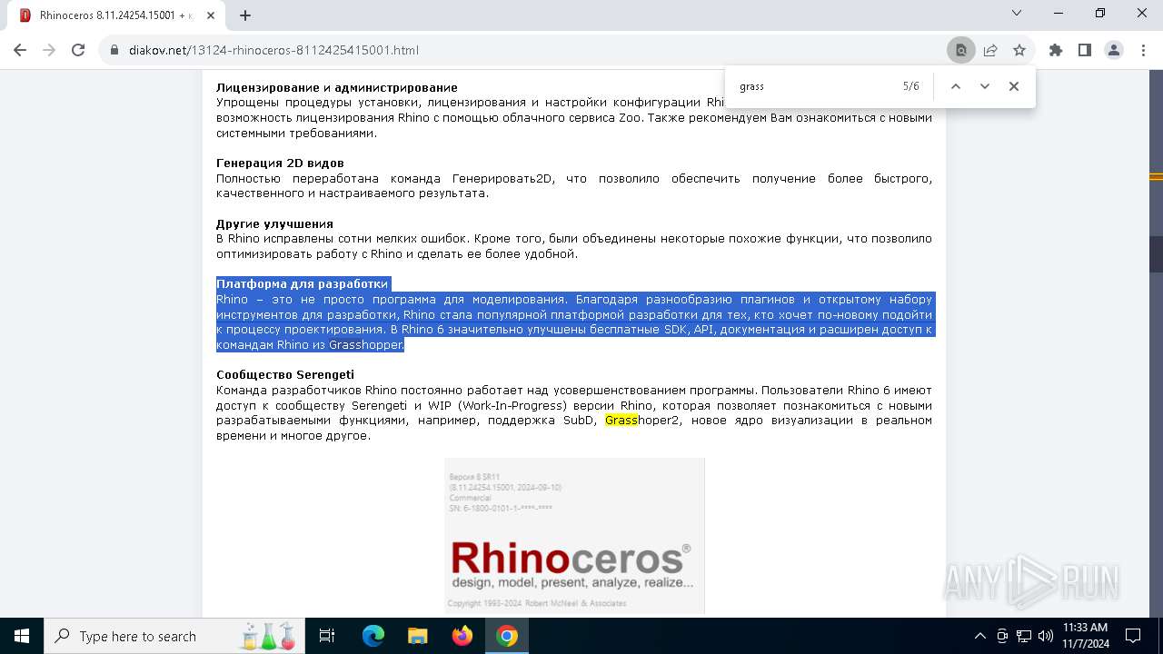The height and width of the screenshot is (654, 1163).
Task: Click the heading Другие улучшения
Action: [274, 223]
